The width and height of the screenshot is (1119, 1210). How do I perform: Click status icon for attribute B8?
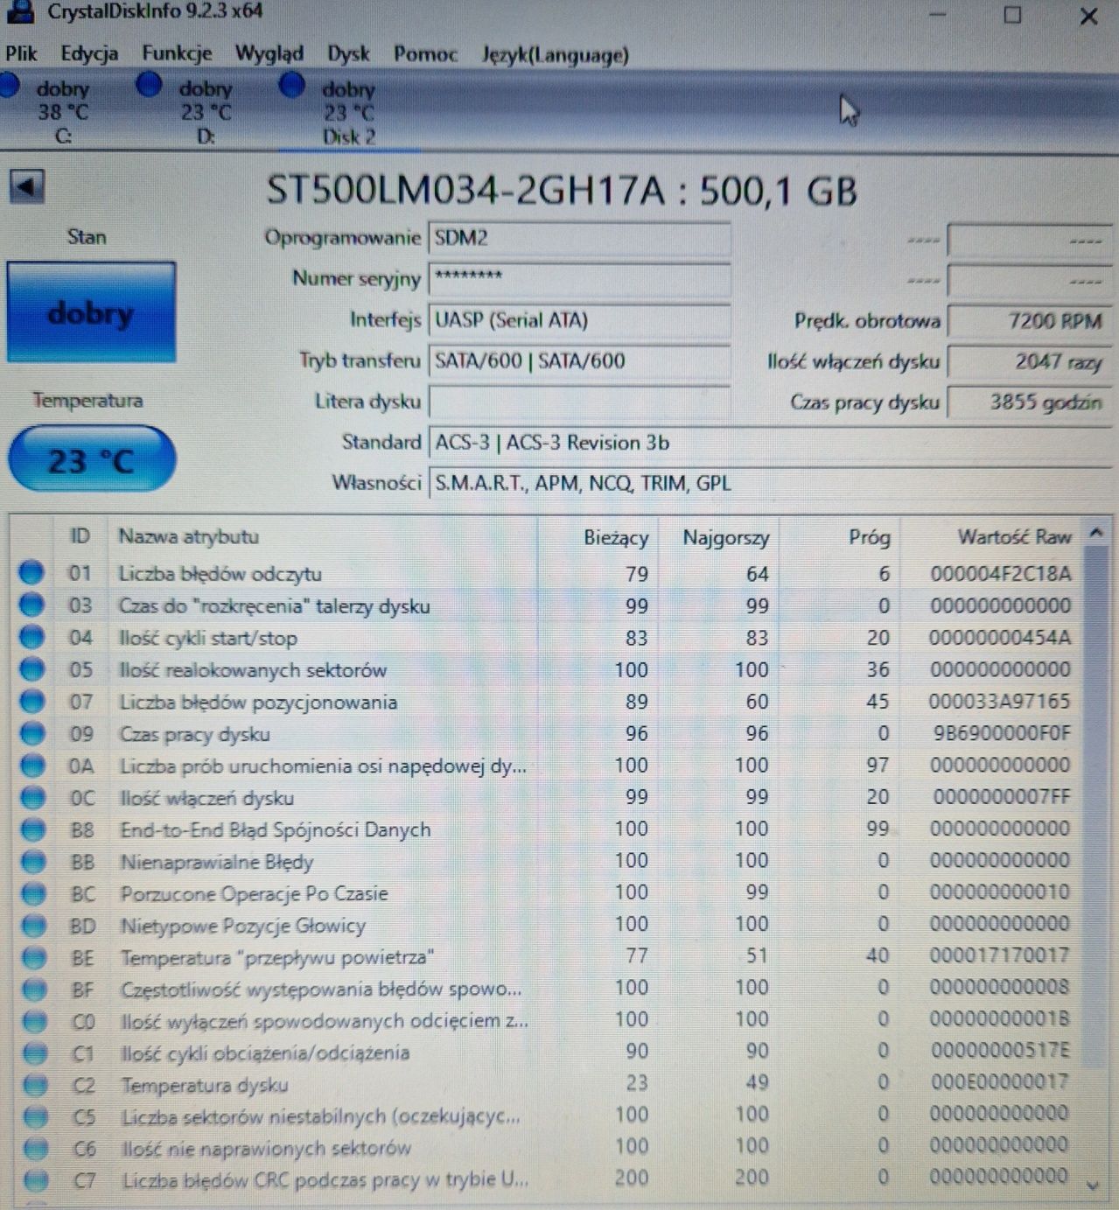pyautogui.click(x=32, y=829)
